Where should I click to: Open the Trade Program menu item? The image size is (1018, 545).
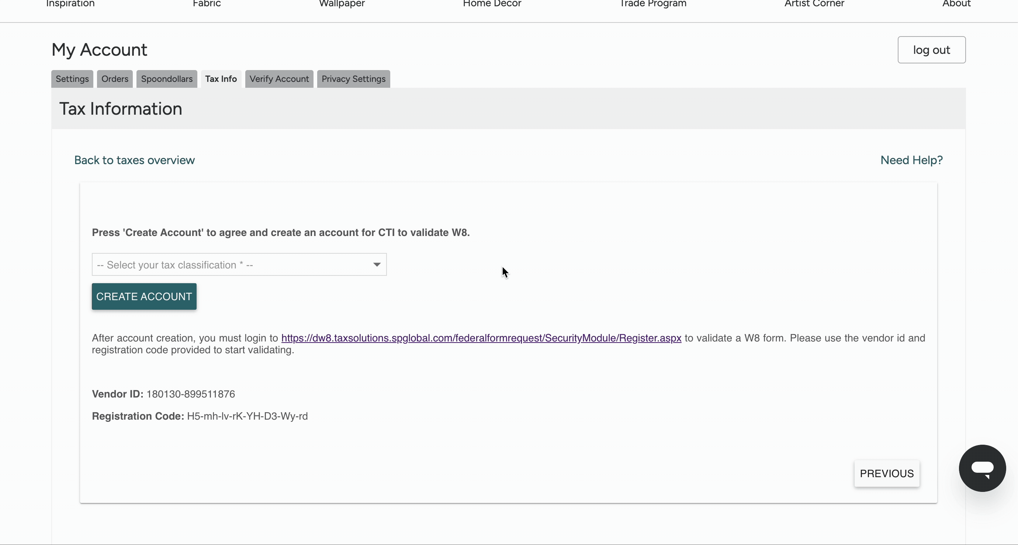tap(652, 4)
